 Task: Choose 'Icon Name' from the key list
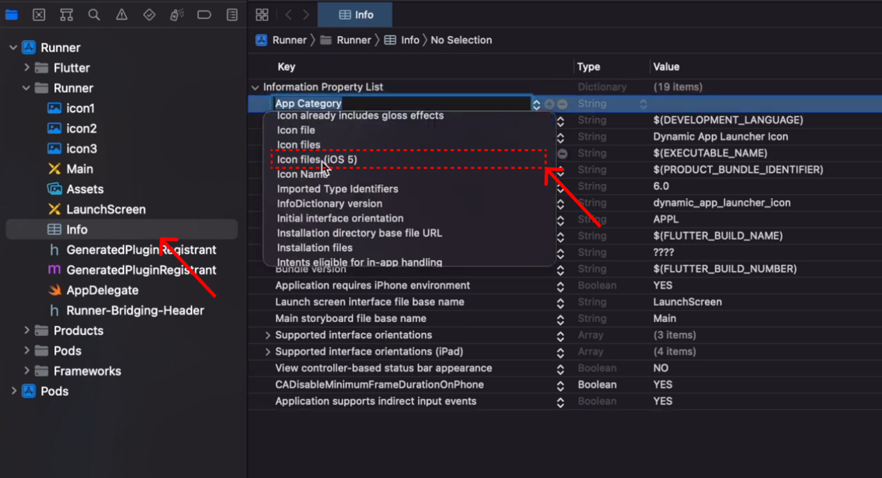click(302, 174)
